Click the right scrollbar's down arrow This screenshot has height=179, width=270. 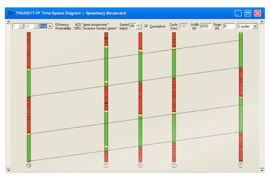coord(262,170)
